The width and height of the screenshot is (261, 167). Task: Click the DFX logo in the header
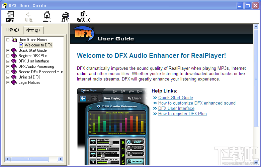pyautogui.click(x=83, y=34)
